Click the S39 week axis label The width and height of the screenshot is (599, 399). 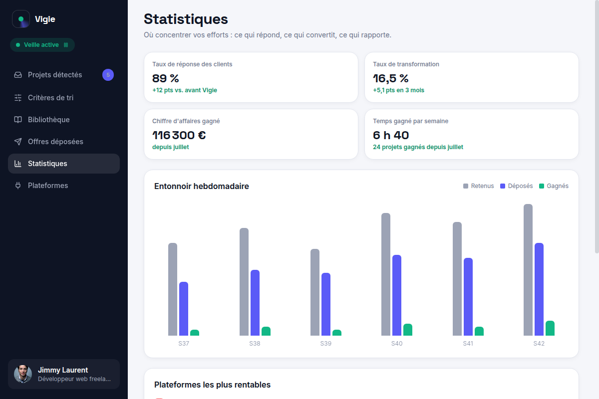pos(326,344)
